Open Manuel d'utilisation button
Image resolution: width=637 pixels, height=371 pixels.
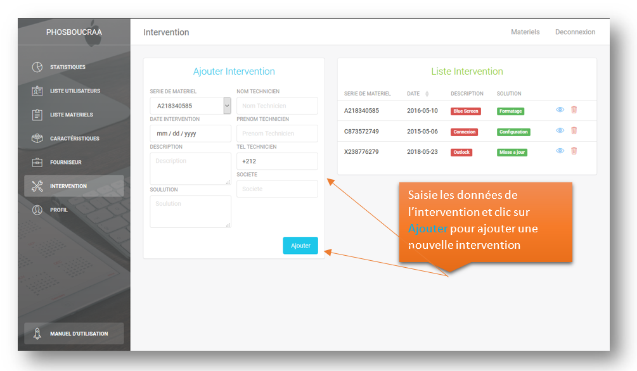(74, 334)
